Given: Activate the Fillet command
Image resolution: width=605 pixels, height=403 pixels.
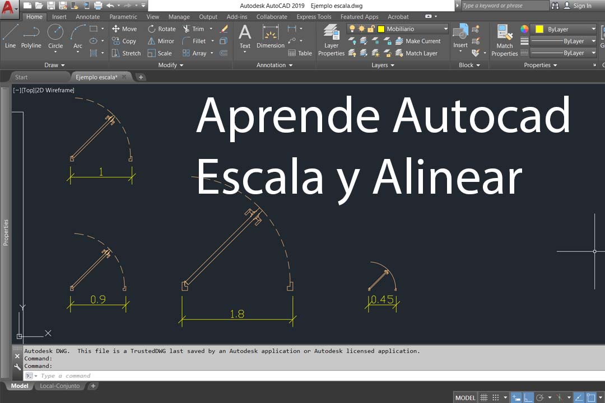Looking at the screenshot, I should (194, 41).
